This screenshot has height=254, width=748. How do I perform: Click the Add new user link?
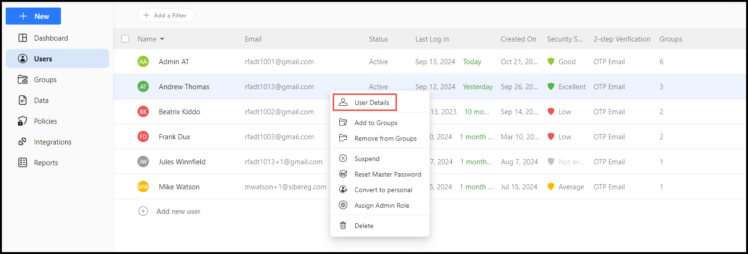[178, 212]
